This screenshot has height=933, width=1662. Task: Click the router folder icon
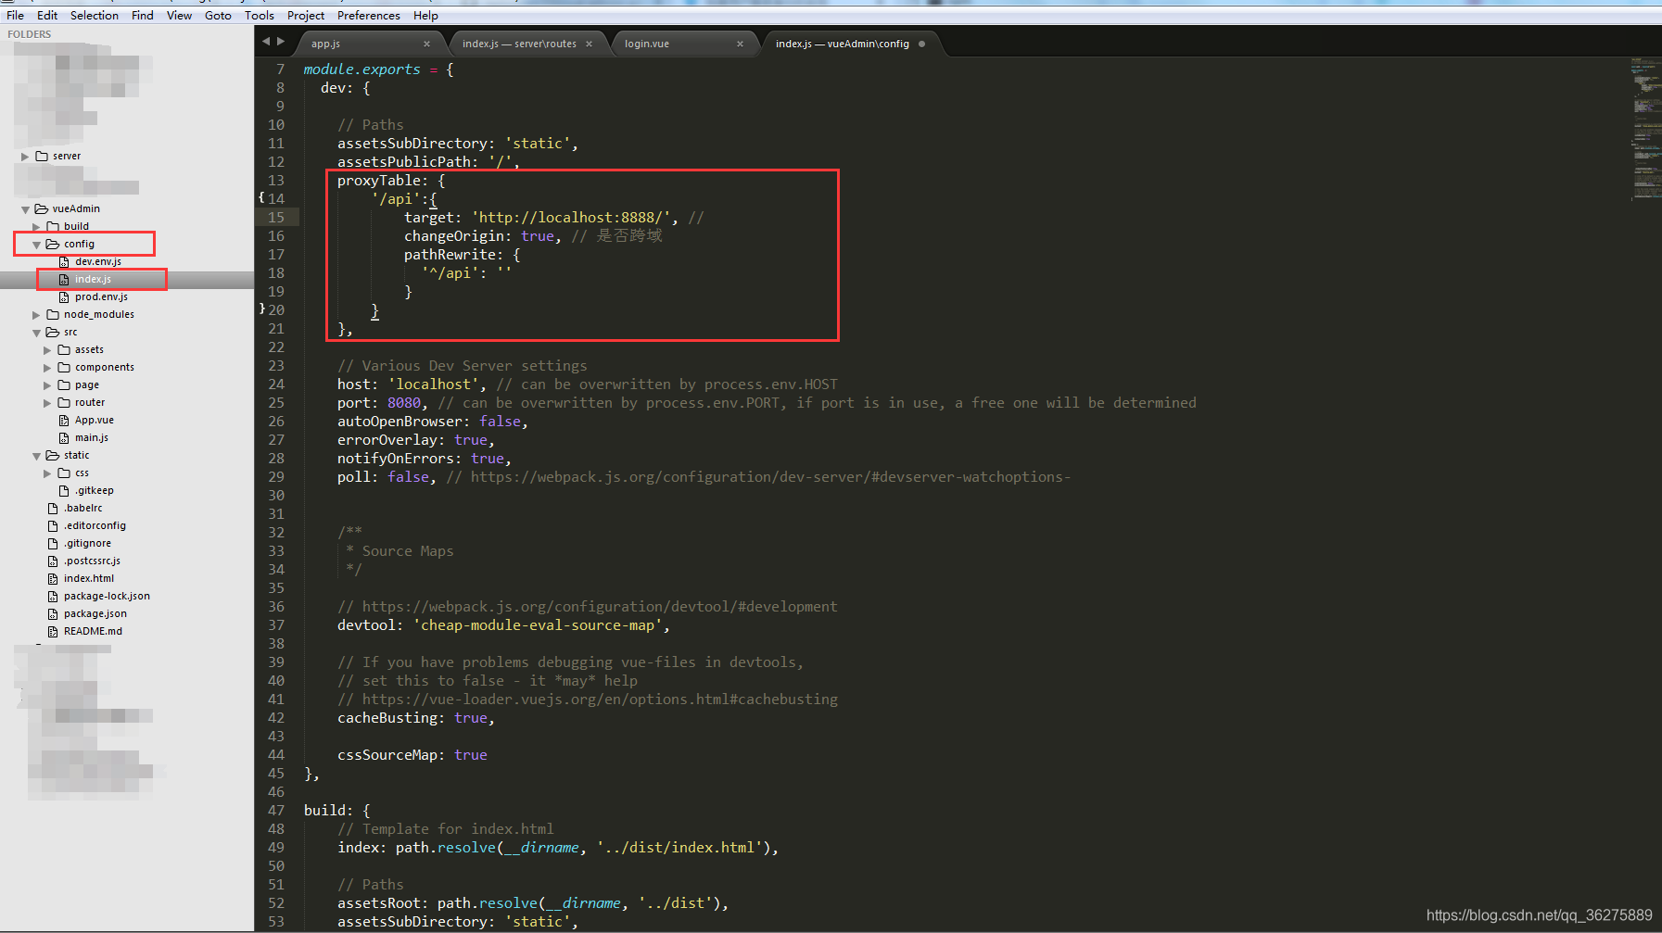point(64,402)
